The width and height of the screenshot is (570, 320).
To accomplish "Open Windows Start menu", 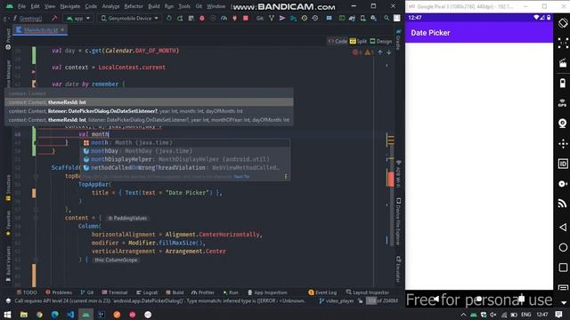I will coord(7,315).
